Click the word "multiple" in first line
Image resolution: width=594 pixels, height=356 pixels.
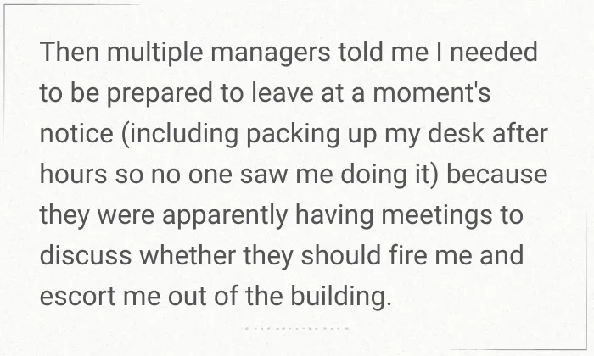(154, 53)
